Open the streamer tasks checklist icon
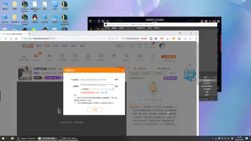The image size is (251, 141). coord(75,56)
